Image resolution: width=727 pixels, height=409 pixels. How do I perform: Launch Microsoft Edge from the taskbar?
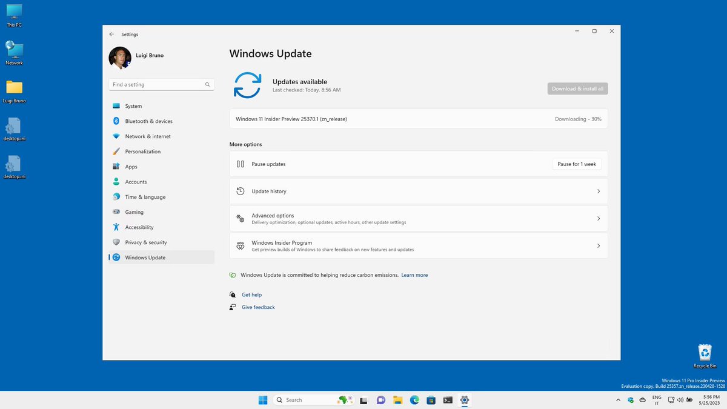pos(415,400)
